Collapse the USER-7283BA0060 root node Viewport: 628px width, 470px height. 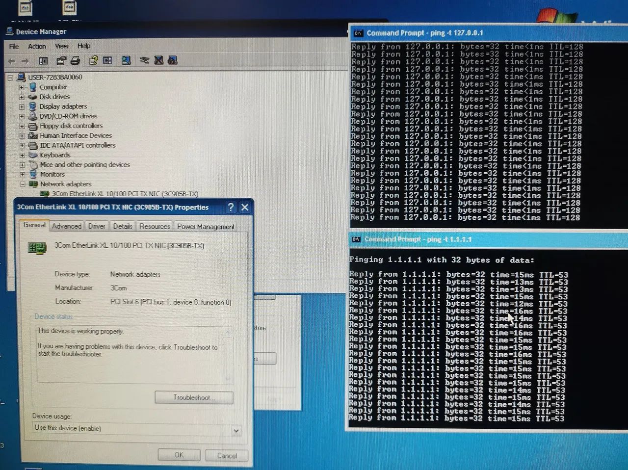(x=10, y=78)
